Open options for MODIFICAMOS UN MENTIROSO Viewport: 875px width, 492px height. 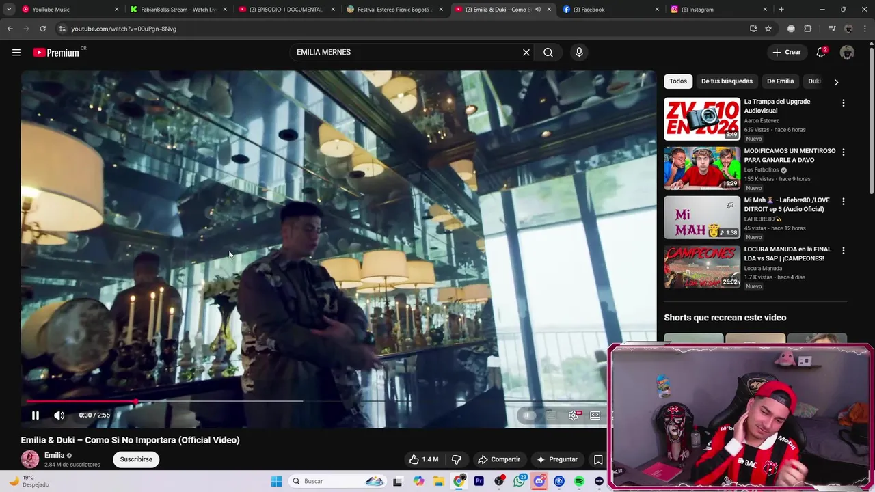843,152
